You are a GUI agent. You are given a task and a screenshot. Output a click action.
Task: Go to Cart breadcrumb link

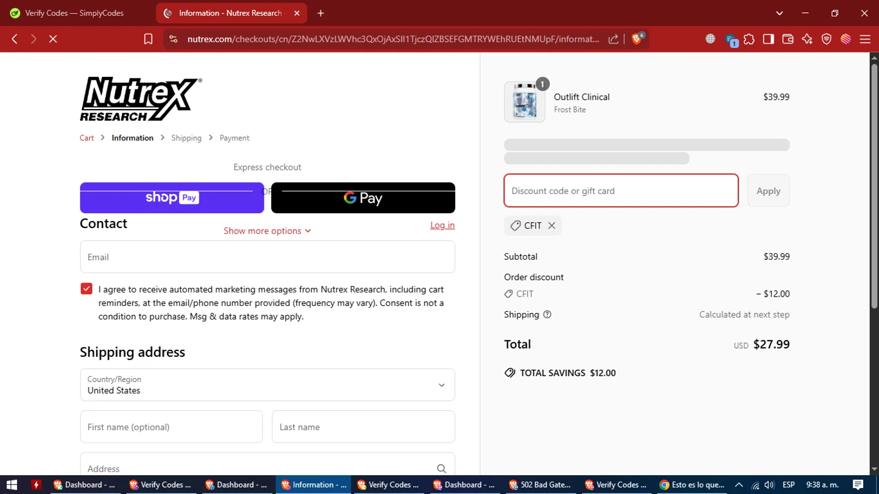click(87, 138)
